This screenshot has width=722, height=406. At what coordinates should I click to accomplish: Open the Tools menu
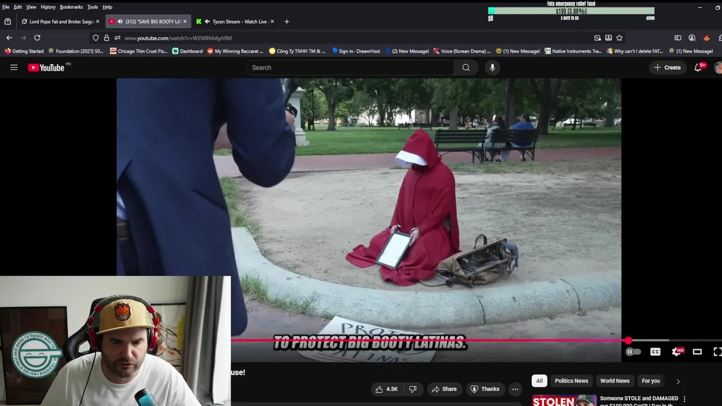pos(93,7)
